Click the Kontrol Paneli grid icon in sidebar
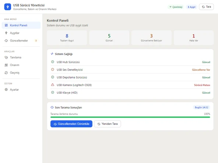 [x=6, y=25]
